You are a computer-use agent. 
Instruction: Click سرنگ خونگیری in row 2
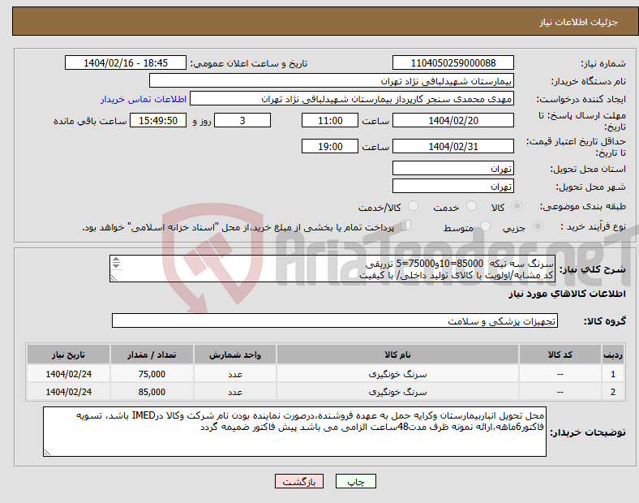pos(397,392)
